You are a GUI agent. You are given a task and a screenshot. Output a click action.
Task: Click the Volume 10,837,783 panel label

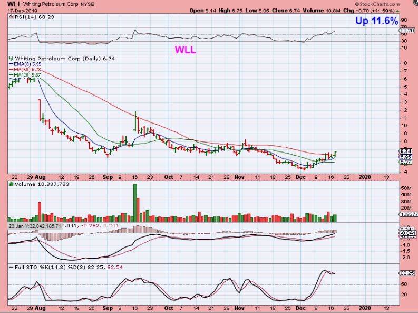(42, 184)
